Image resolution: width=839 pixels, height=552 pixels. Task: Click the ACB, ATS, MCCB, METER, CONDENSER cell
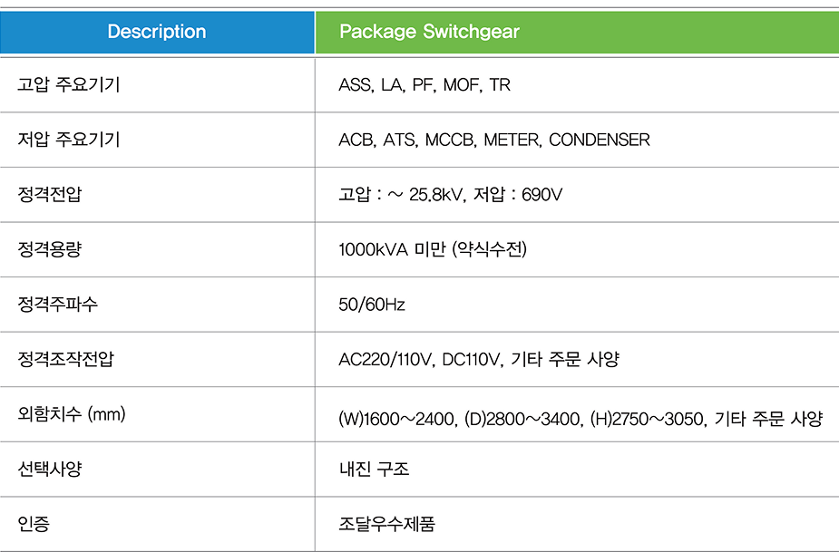(x=494, y=140)
